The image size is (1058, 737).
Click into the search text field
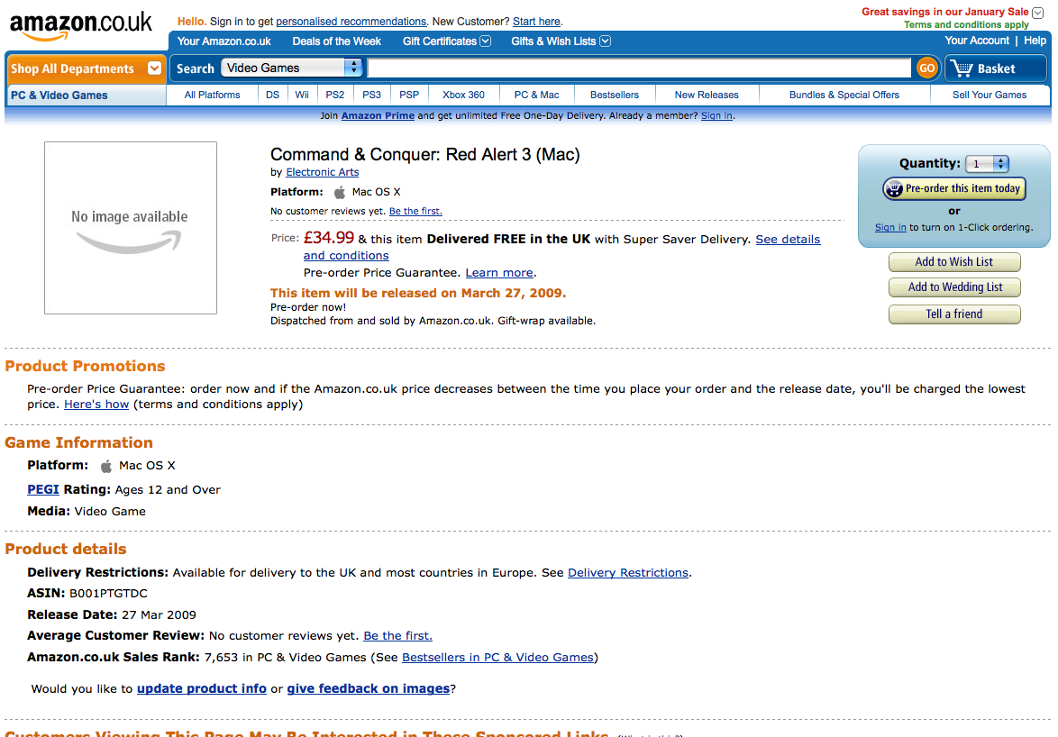(x=639, y=68)
